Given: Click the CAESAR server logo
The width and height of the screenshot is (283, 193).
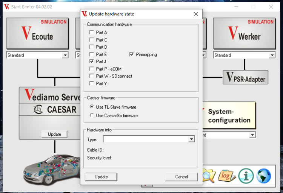Looking at the screenshot, I should (38, 109).
